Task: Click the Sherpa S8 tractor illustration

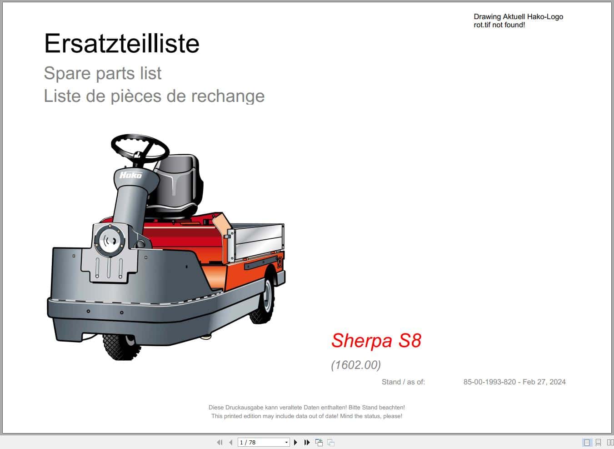Action: pos(166,247)
